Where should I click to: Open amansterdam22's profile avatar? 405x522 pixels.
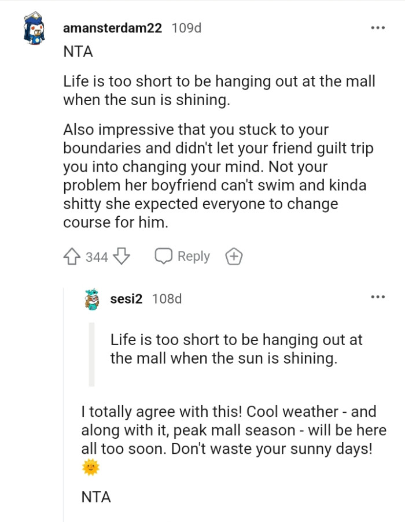click(x=36, y=30)
